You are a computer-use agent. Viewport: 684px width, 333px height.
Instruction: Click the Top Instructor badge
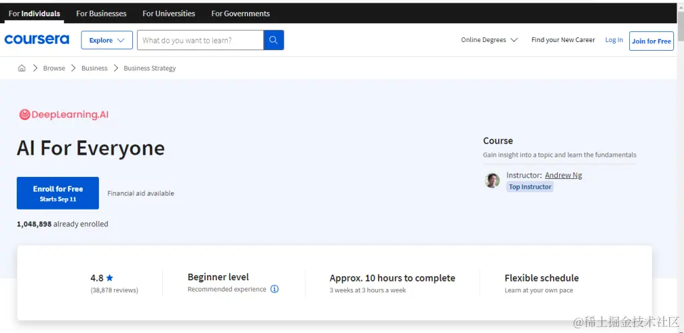click(530, 187)
